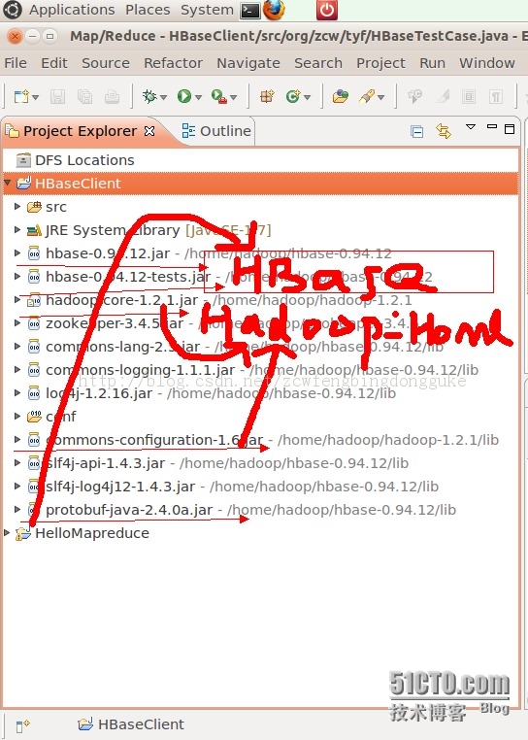Click the New wizard toolbar icon
This screenshot has height=740, width=528.
(21, 97)
